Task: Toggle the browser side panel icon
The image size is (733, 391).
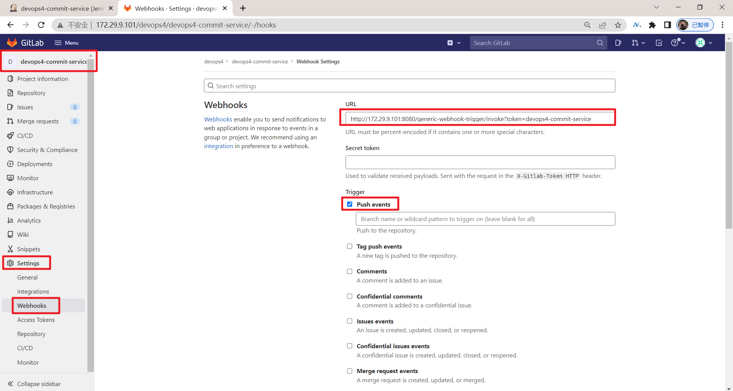Action: [667, 25]
